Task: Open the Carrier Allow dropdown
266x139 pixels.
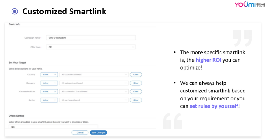Action: coord(49,100)
